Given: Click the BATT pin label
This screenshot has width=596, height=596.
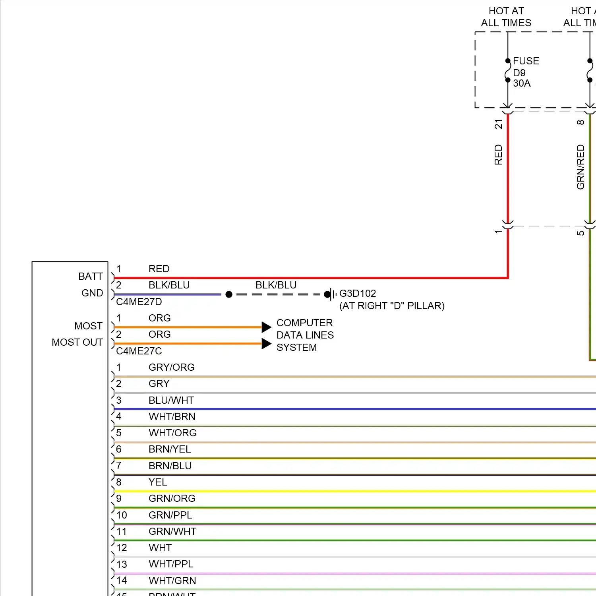Looking at the screenshot, I should 91,276.
